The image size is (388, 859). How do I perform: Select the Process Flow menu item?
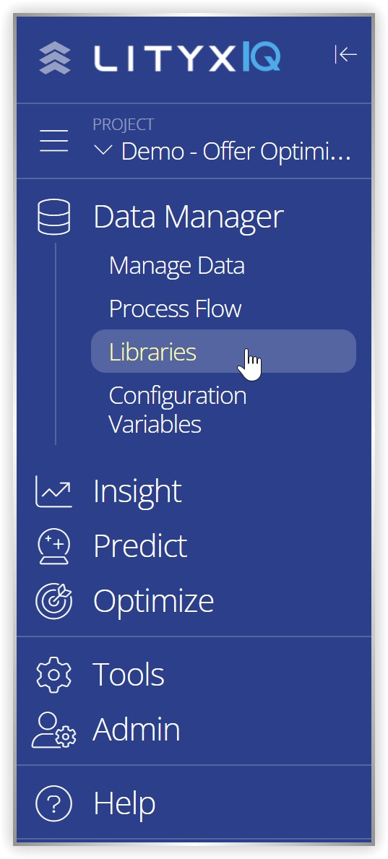click(175, 309)
